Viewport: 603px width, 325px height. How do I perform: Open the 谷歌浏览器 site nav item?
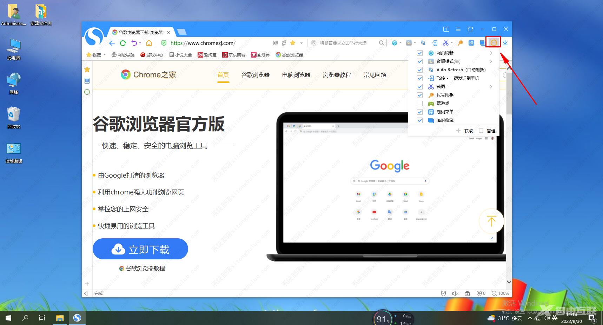coord(256,75)
